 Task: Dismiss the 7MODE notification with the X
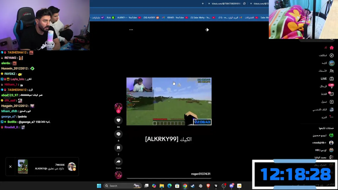pos(10,167)
